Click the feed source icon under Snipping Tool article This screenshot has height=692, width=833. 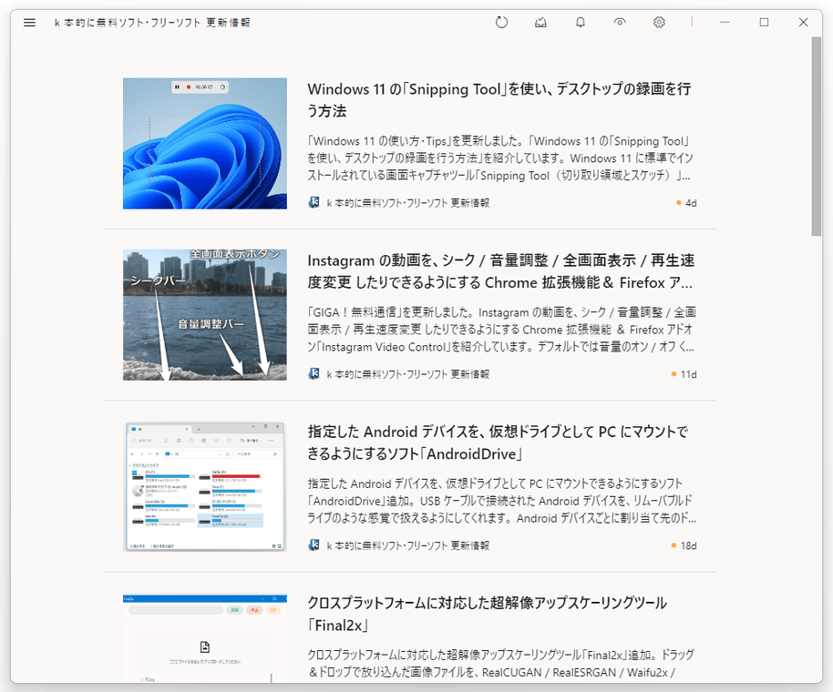tap(314, 202)
